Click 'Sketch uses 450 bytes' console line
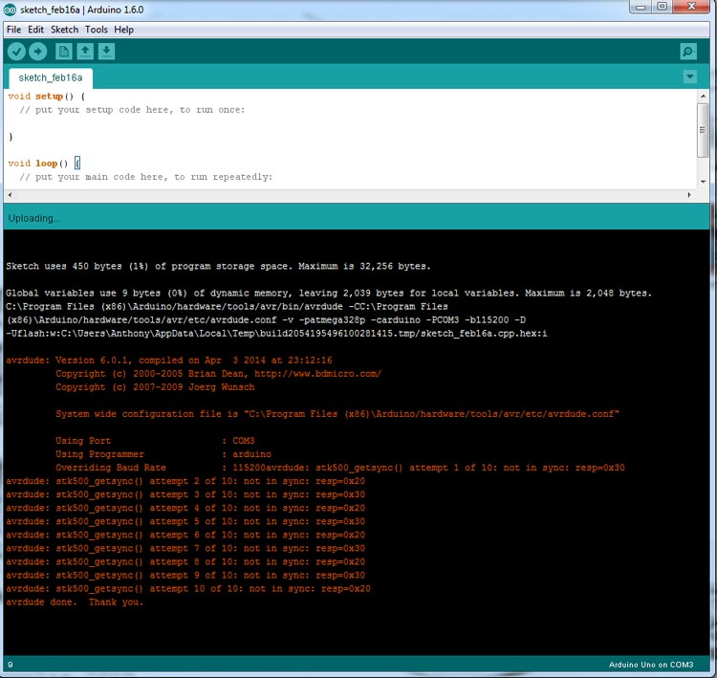 point(218,266)
